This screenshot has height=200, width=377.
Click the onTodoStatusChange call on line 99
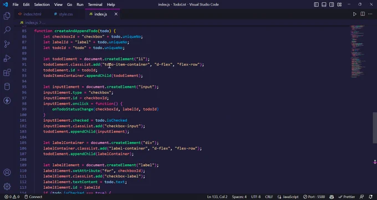(73, 109)
